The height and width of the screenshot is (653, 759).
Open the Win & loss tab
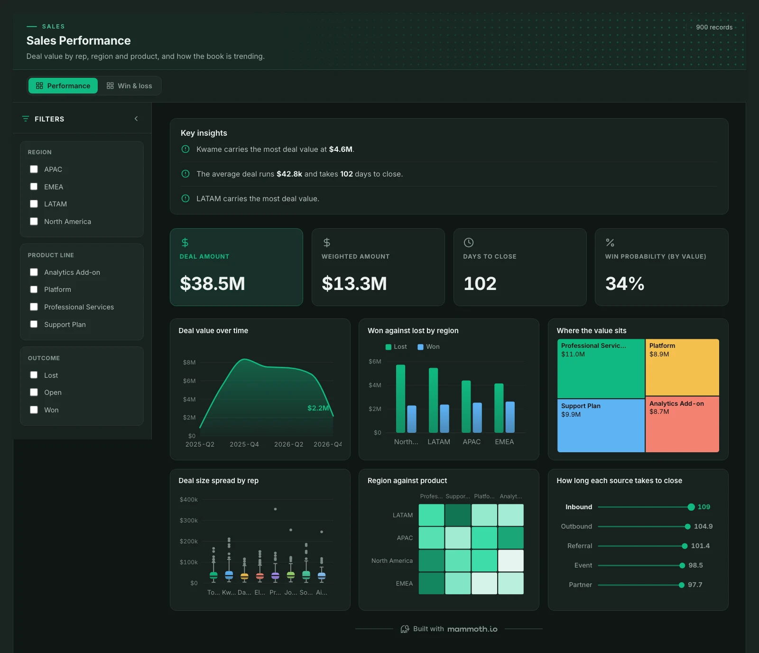pos(130,86)
